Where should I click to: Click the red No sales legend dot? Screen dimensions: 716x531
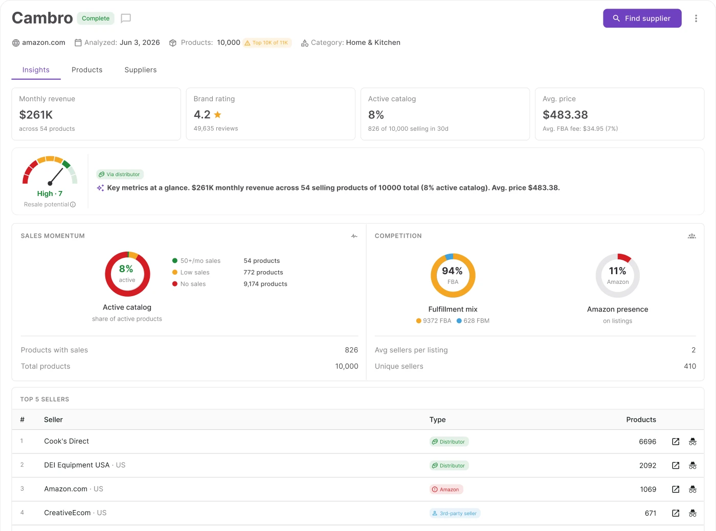click(x=175, y=284)
